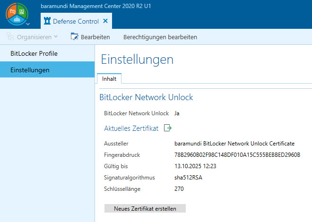
Task: Open Berechtigungen bearbeiten
Action: click(x=160, y=37)
